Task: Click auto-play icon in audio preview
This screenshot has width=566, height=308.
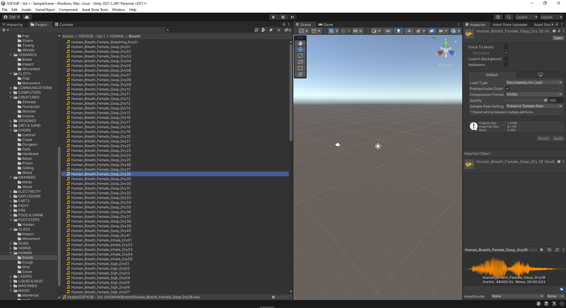Action: (x=549, y=250)
